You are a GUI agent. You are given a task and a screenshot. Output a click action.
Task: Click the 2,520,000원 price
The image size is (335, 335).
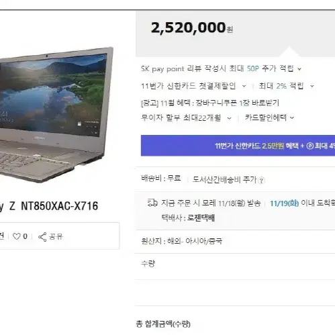(x=192, y=28)
